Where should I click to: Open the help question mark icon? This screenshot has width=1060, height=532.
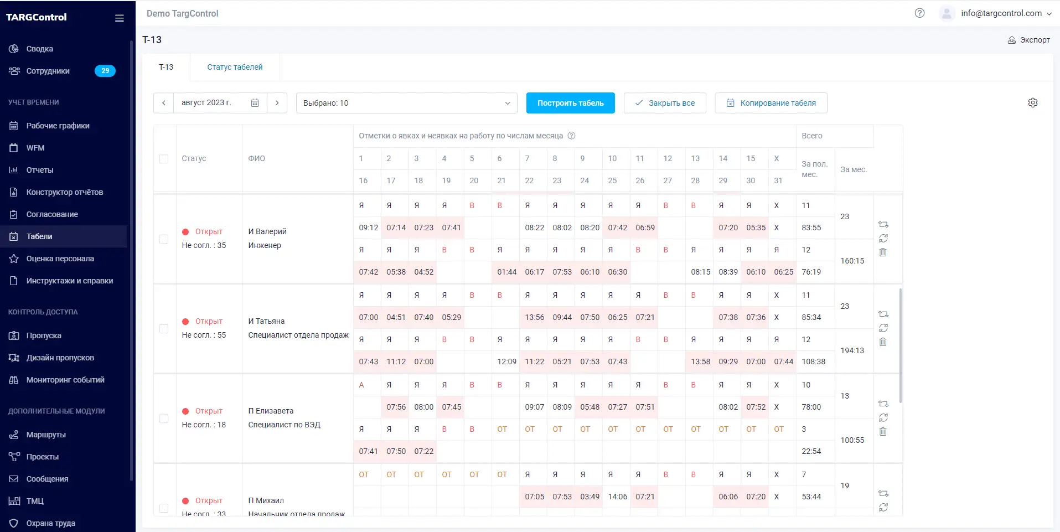(x=919, y=13)
